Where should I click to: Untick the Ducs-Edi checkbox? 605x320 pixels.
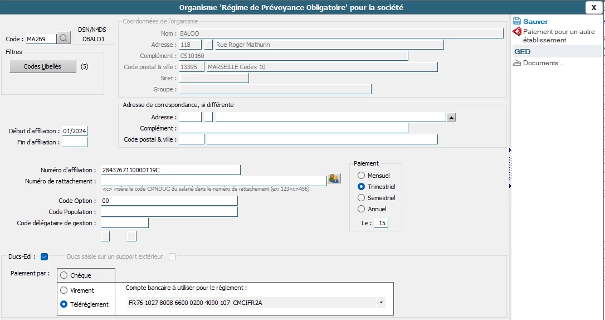tap(45, 256)
